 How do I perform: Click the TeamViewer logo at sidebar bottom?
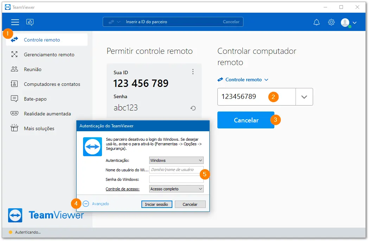coord(46,215)
